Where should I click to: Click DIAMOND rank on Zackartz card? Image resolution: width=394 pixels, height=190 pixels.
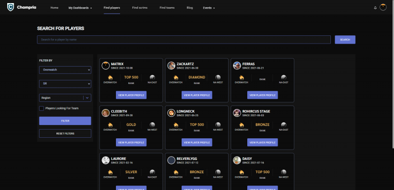[x=197, y=77]
